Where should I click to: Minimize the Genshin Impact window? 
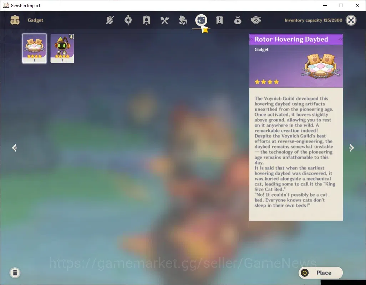point(325,5)
